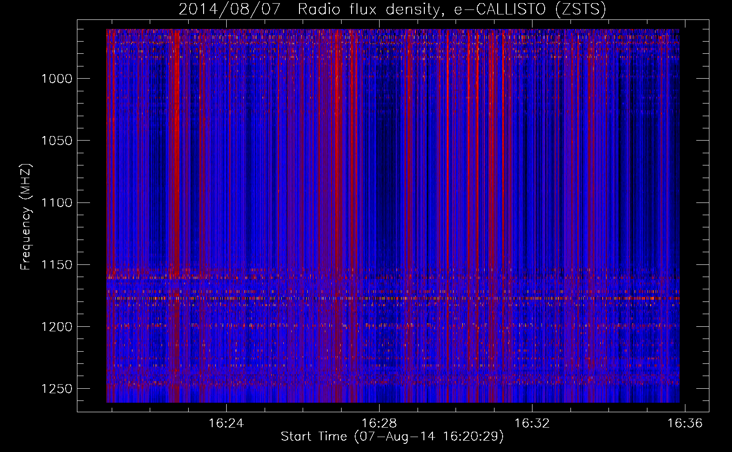Click the 1100 frequency tick label
This screenshot has height=452, width=732.
pos(57,202)
